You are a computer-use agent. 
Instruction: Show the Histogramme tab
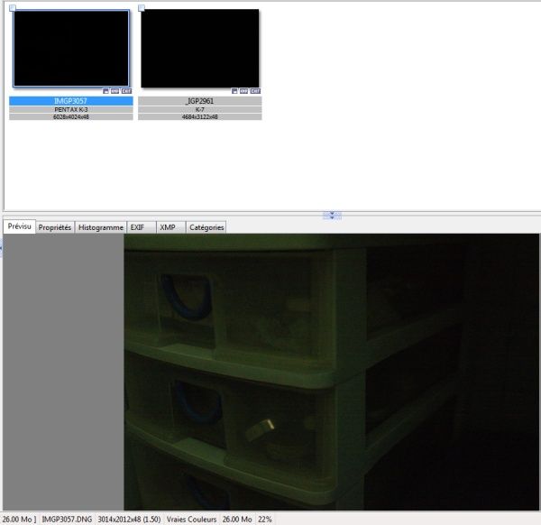101,227
